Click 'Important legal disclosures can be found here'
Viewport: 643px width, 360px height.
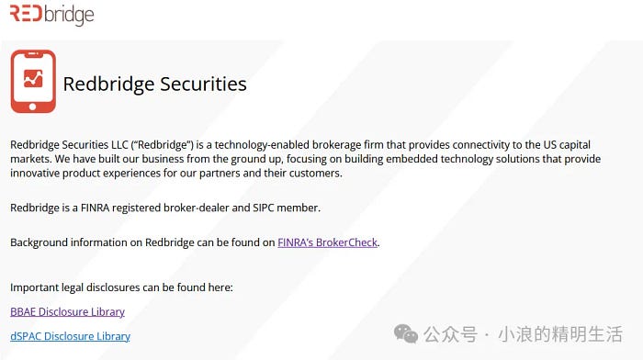[121, 287]
